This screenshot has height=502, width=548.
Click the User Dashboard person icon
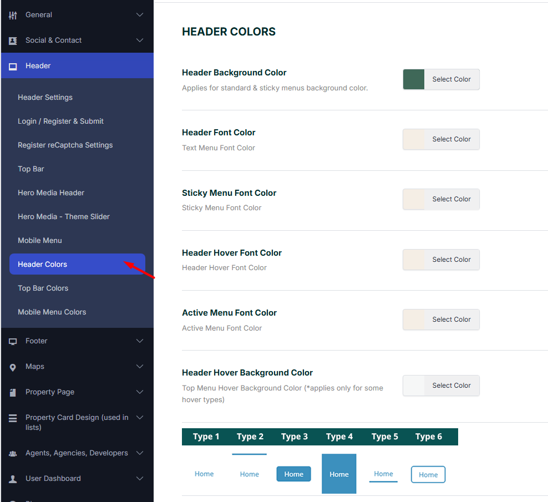(x=13, y=479)
